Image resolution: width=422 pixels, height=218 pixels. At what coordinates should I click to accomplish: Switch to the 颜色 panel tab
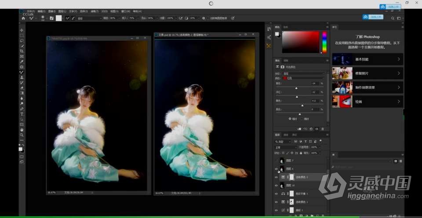click(277, 27)
